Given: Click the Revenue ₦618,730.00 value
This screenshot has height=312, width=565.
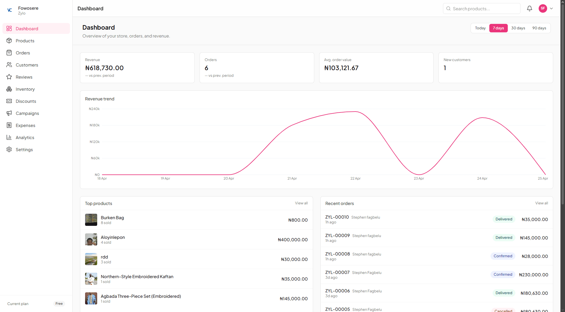Looking at the screenshot, I should [104, 68].
